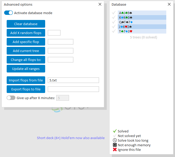
Task: Click the Update all ranges button
Action: click(26, 69)
